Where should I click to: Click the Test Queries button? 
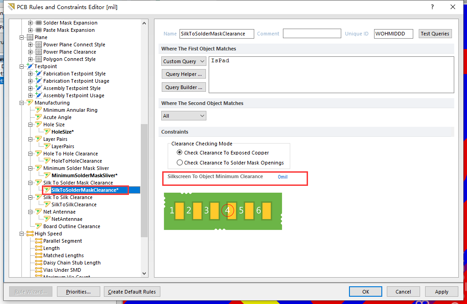point(435,34)
